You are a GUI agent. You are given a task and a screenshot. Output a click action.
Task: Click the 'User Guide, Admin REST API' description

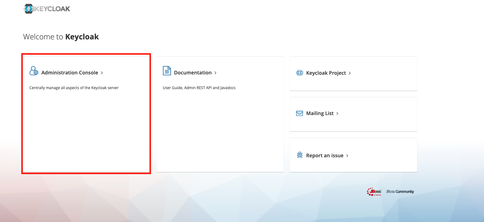(x=199, y=88)
